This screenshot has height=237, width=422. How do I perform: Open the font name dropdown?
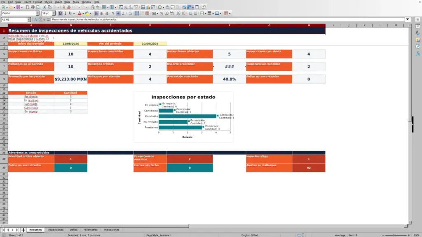point(37,13)
